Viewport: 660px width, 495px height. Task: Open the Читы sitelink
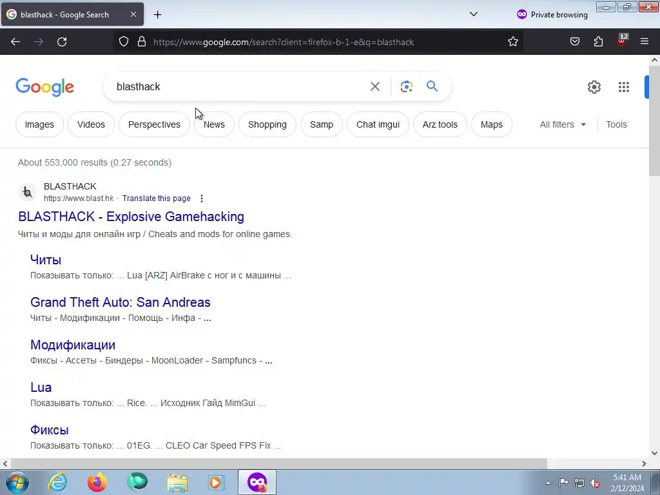tap(46, 260)
